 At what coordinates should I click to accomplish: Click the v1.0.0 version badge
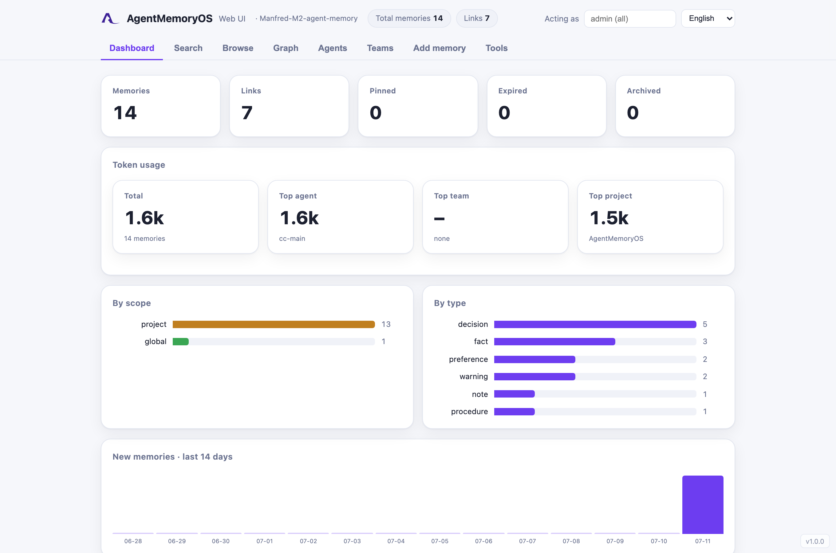[x=814, y=541]
